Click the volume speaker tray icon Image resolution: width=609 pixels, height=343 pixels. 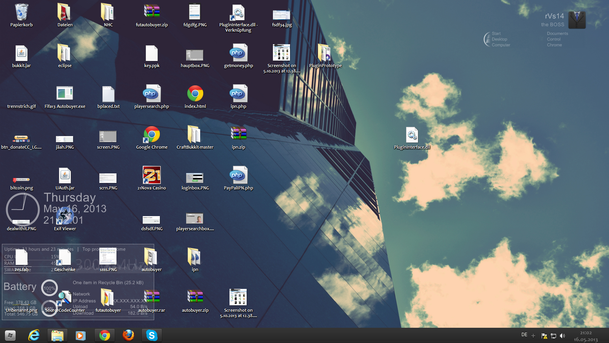point(562,336)
